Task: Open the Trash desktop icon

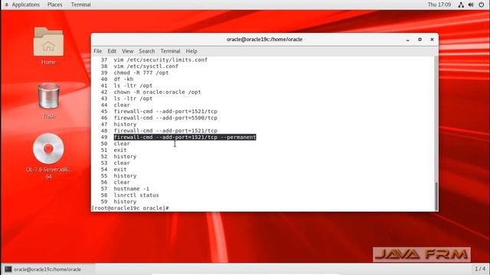Action: click(x=48, y=96)
